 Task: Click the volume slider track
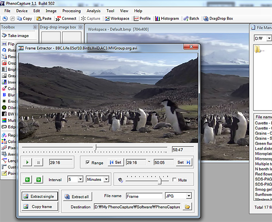click(x=143, y=180)
